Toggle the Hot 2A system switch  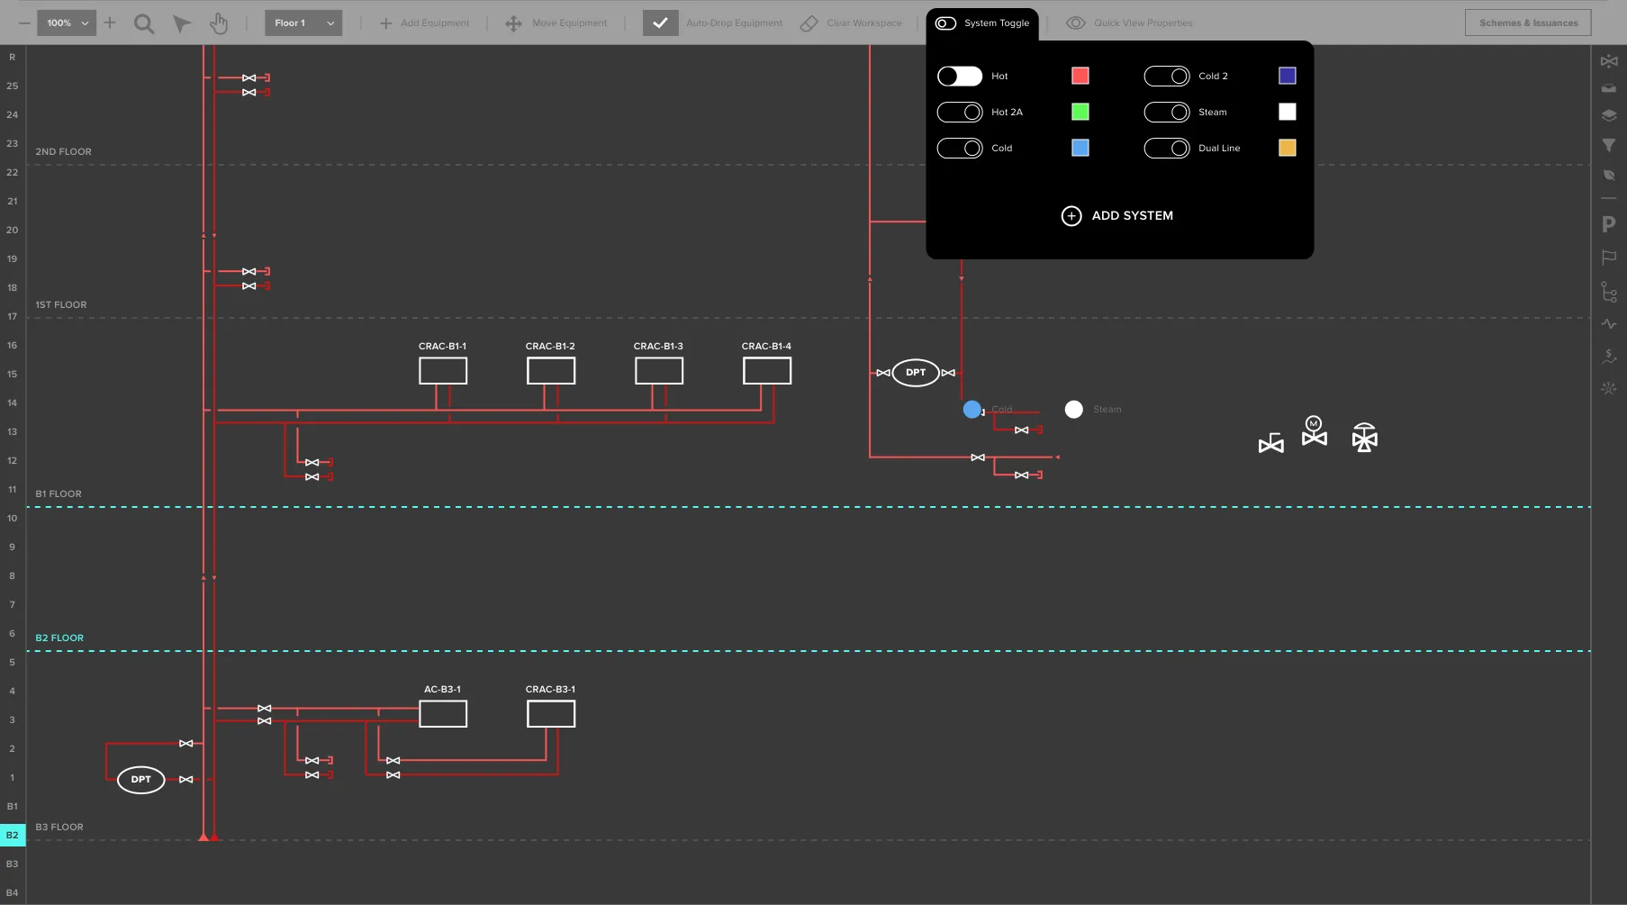[x=960, y=113]
